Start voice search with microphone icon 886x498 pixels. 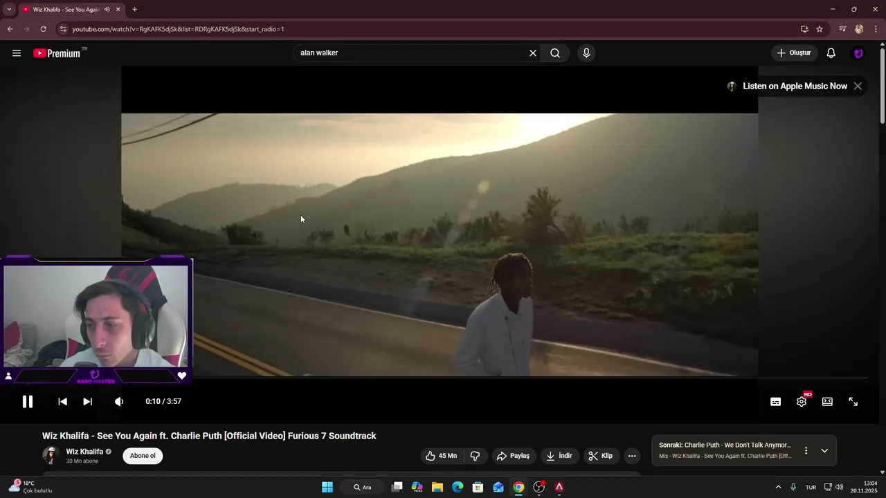[586, 53]
